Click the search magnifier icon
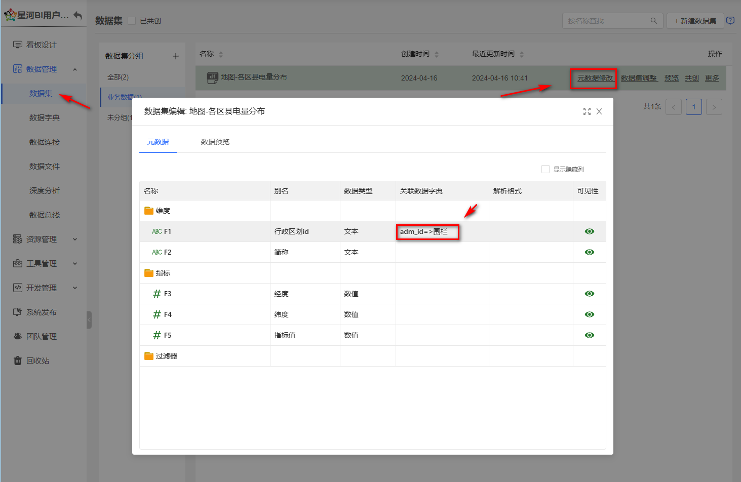 pyautogui.click(x=653, y=21)
